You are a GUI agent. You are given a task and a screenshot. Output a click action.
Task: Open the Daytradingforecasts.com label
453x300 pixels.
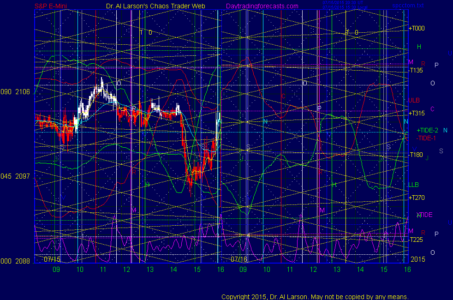(x=262, y=6)
